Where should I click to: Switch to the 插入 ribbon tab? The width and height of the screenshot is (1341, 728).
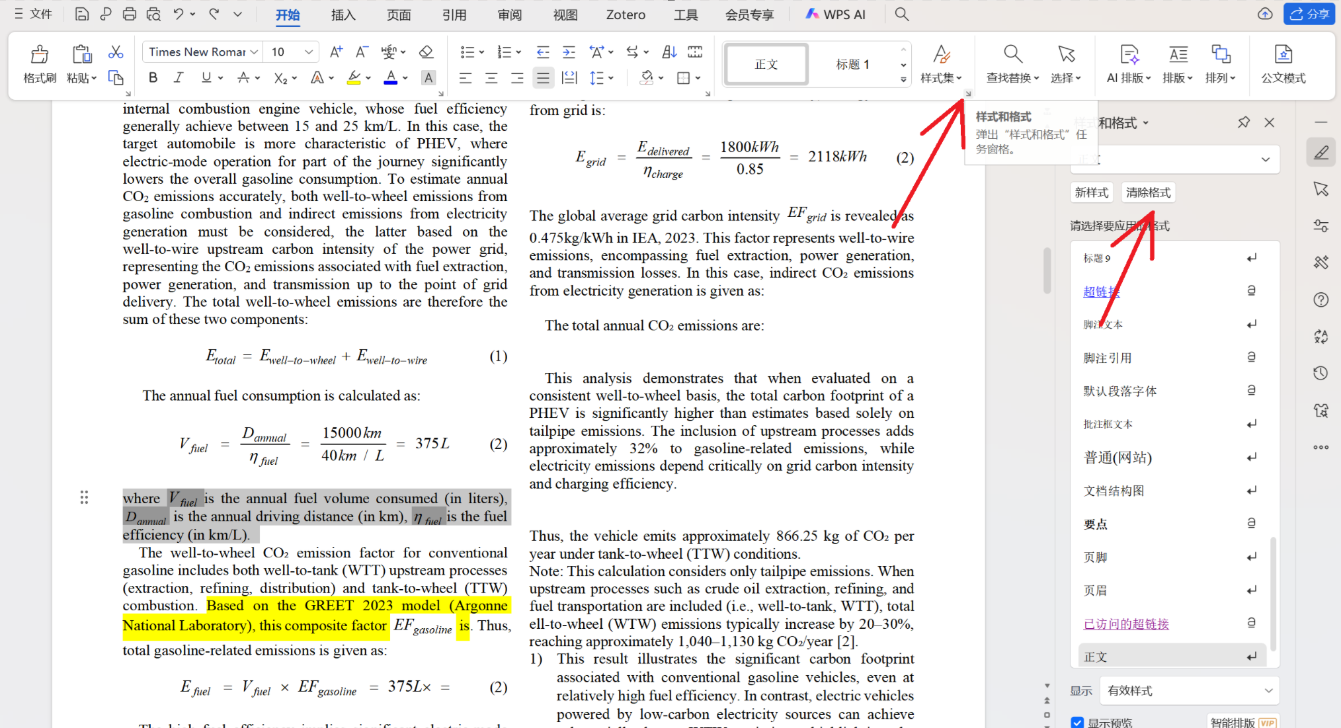[x=343, y=15]
